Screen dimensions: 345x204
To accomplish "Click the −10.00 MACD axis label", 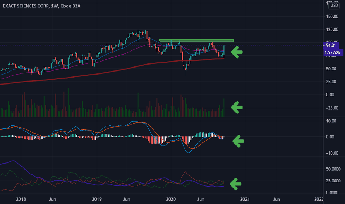I will 332,153.
